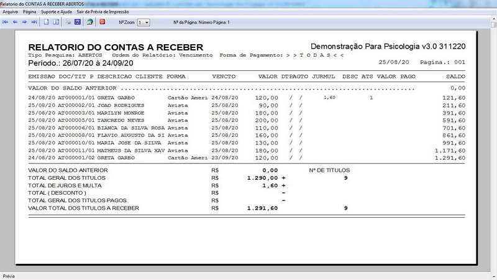Viewport: 497px width, 280px height.
Task: Click TOTAL DE JUROS E MULTA label
Action: click(65, 185)
